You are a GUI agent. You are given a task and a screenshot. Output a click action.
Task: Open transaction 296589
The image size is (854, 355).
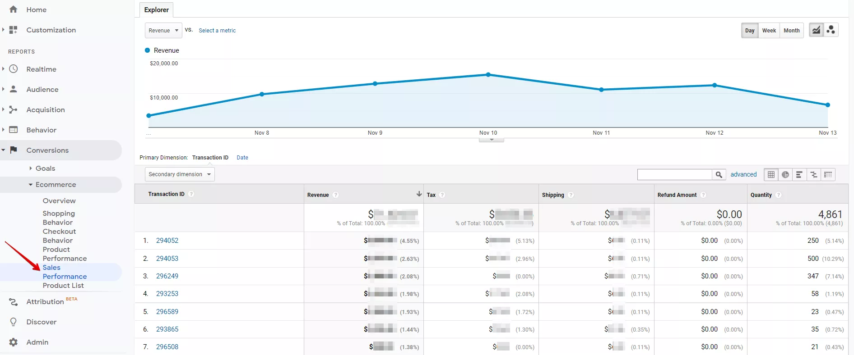coord(167,312)
